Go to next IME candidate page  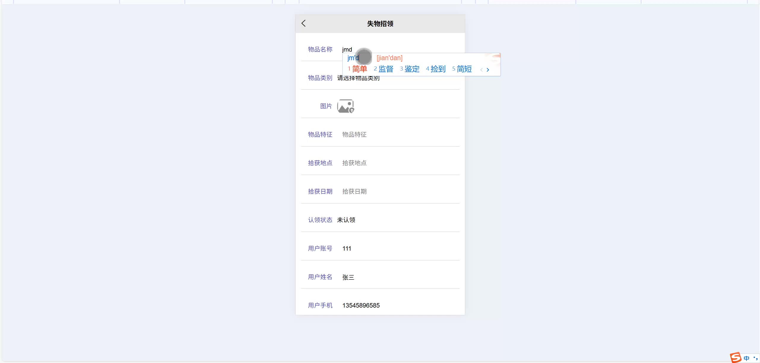pyautogui.click(x=488, y=70)
